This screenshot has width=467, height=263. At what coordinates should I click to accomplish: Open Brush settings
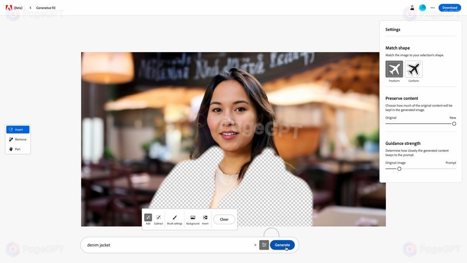[x=175, y=219]
